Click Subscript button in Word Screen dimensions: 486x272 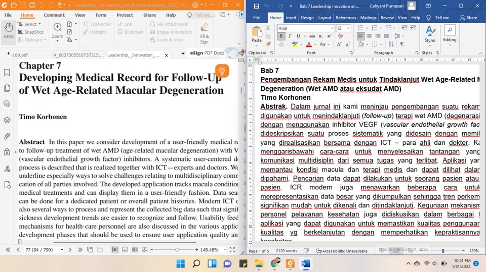(321, 36)
